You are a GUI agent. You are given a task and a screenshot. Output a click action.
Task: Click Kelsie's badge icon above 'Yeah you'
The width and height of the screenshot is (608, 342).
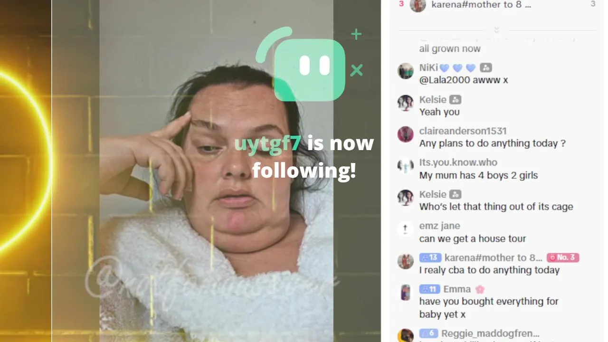(455, 100)
